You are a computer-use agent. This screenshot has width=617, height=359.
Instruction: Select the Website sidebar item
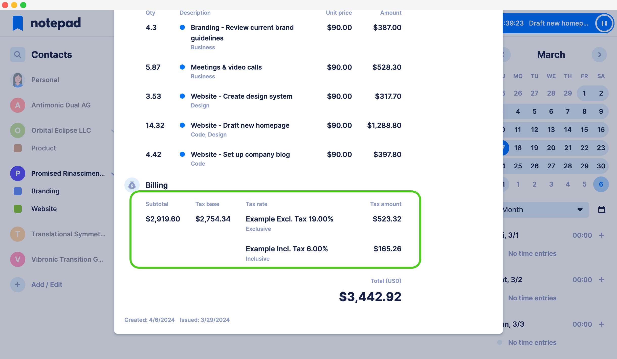tap(44, 209)
